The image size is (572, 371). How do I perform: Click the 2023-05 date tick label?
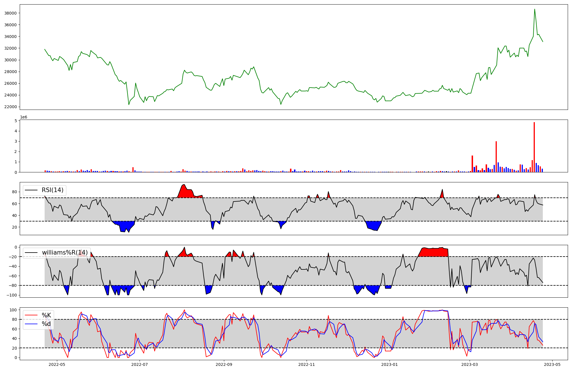tap(552, 364)
